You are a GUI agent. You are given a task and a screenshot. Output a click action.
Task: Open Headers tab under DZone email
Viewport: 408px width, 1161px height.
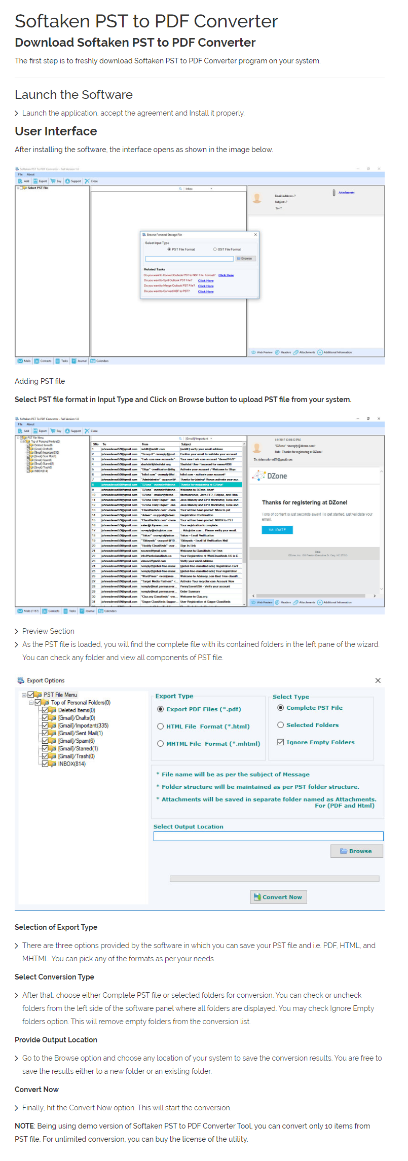pyautogui.click(x=283, y=602)
